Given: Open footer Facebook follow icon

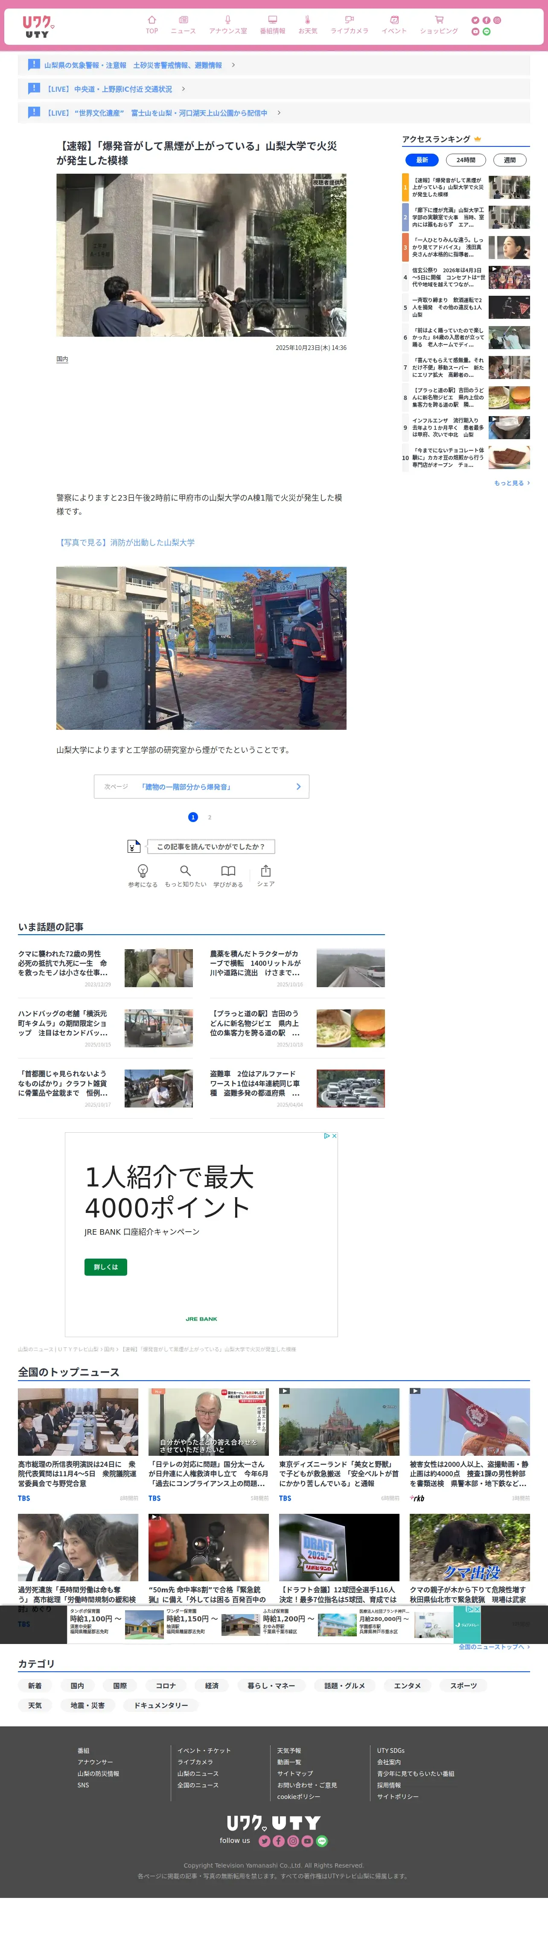Looking at the screenshot, I should coord(279,1841).
